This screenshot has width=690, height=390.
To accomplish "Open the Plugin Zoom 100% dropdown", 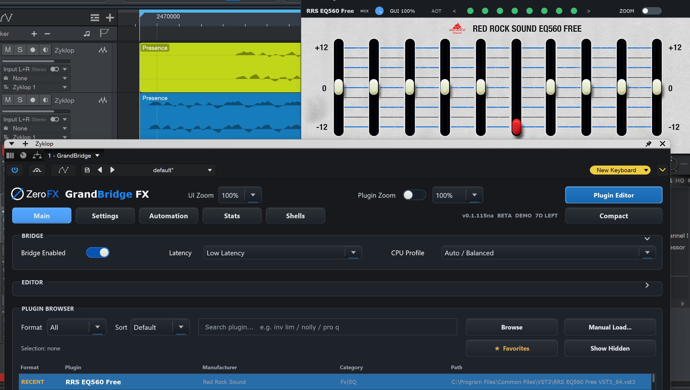I will pos(458,195).
